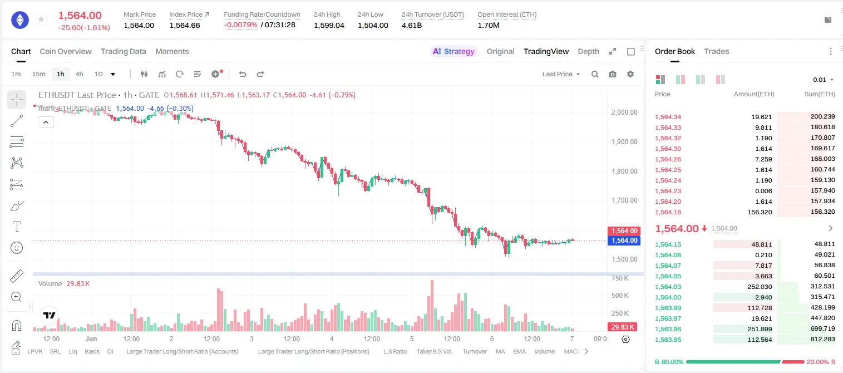
Task: Open chart settings gear icon
Action: [630, 74]
